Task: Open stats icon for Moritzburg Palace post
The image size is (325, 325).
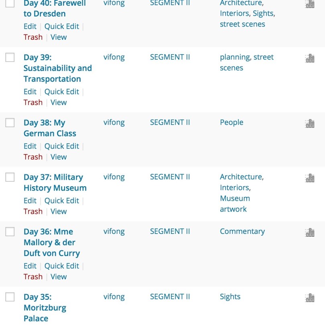Action: point(309,298)
